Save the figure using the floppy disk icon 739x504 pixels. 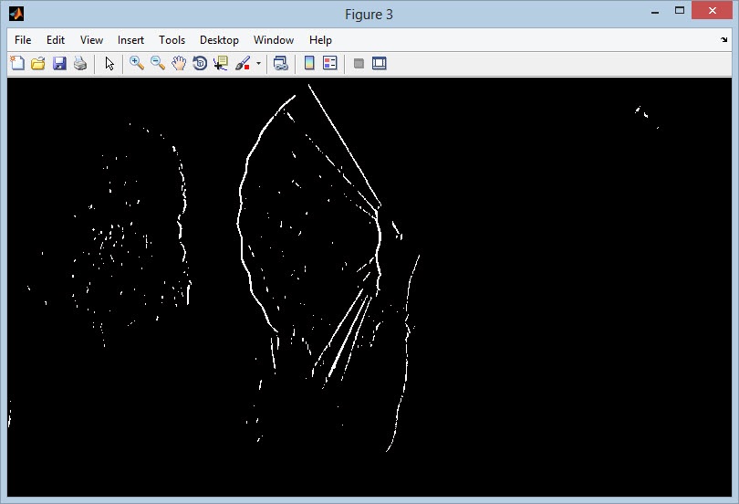[x=59, y=63]
